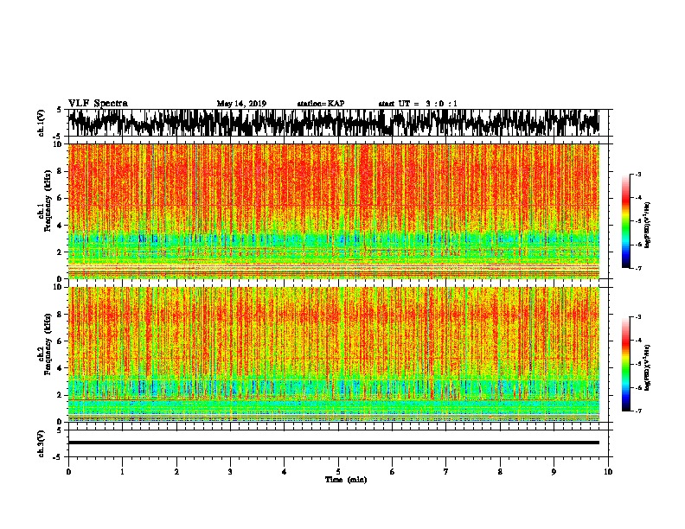Click the "-7" label on ch.2 color scale
Image resolution: width=685 pixels, height=529 pixels.
pos(638,411)
